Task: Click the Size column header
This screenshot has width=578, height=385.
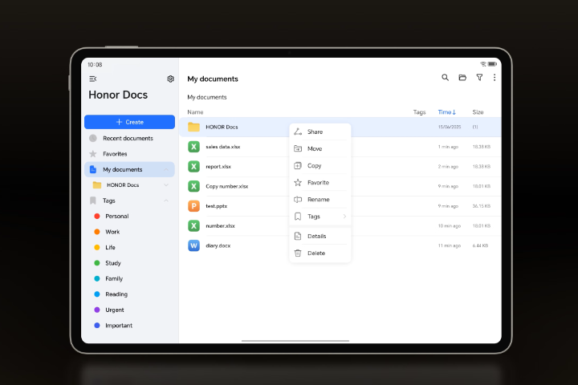Action: coord(478,112)
